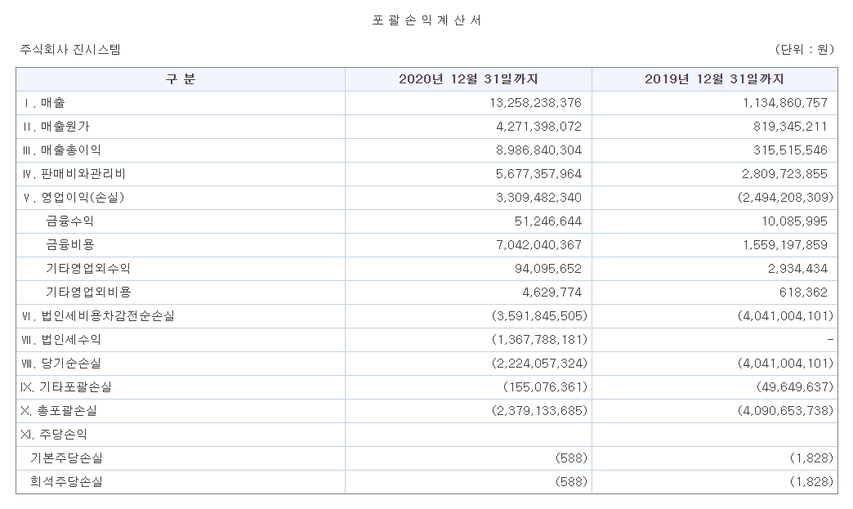Select the value 315,515,546

790,150
